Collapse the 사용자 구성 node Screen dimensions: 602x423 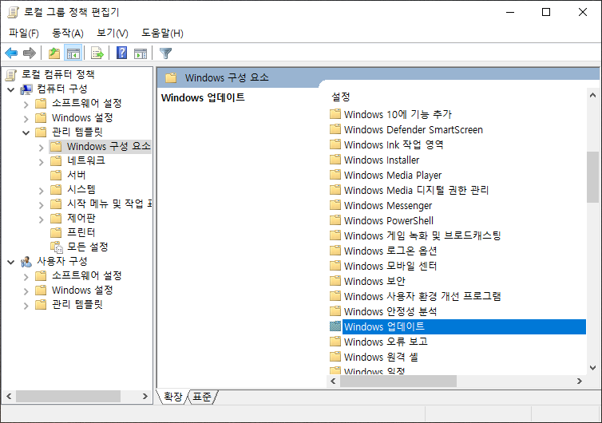(x=10, y=262)
